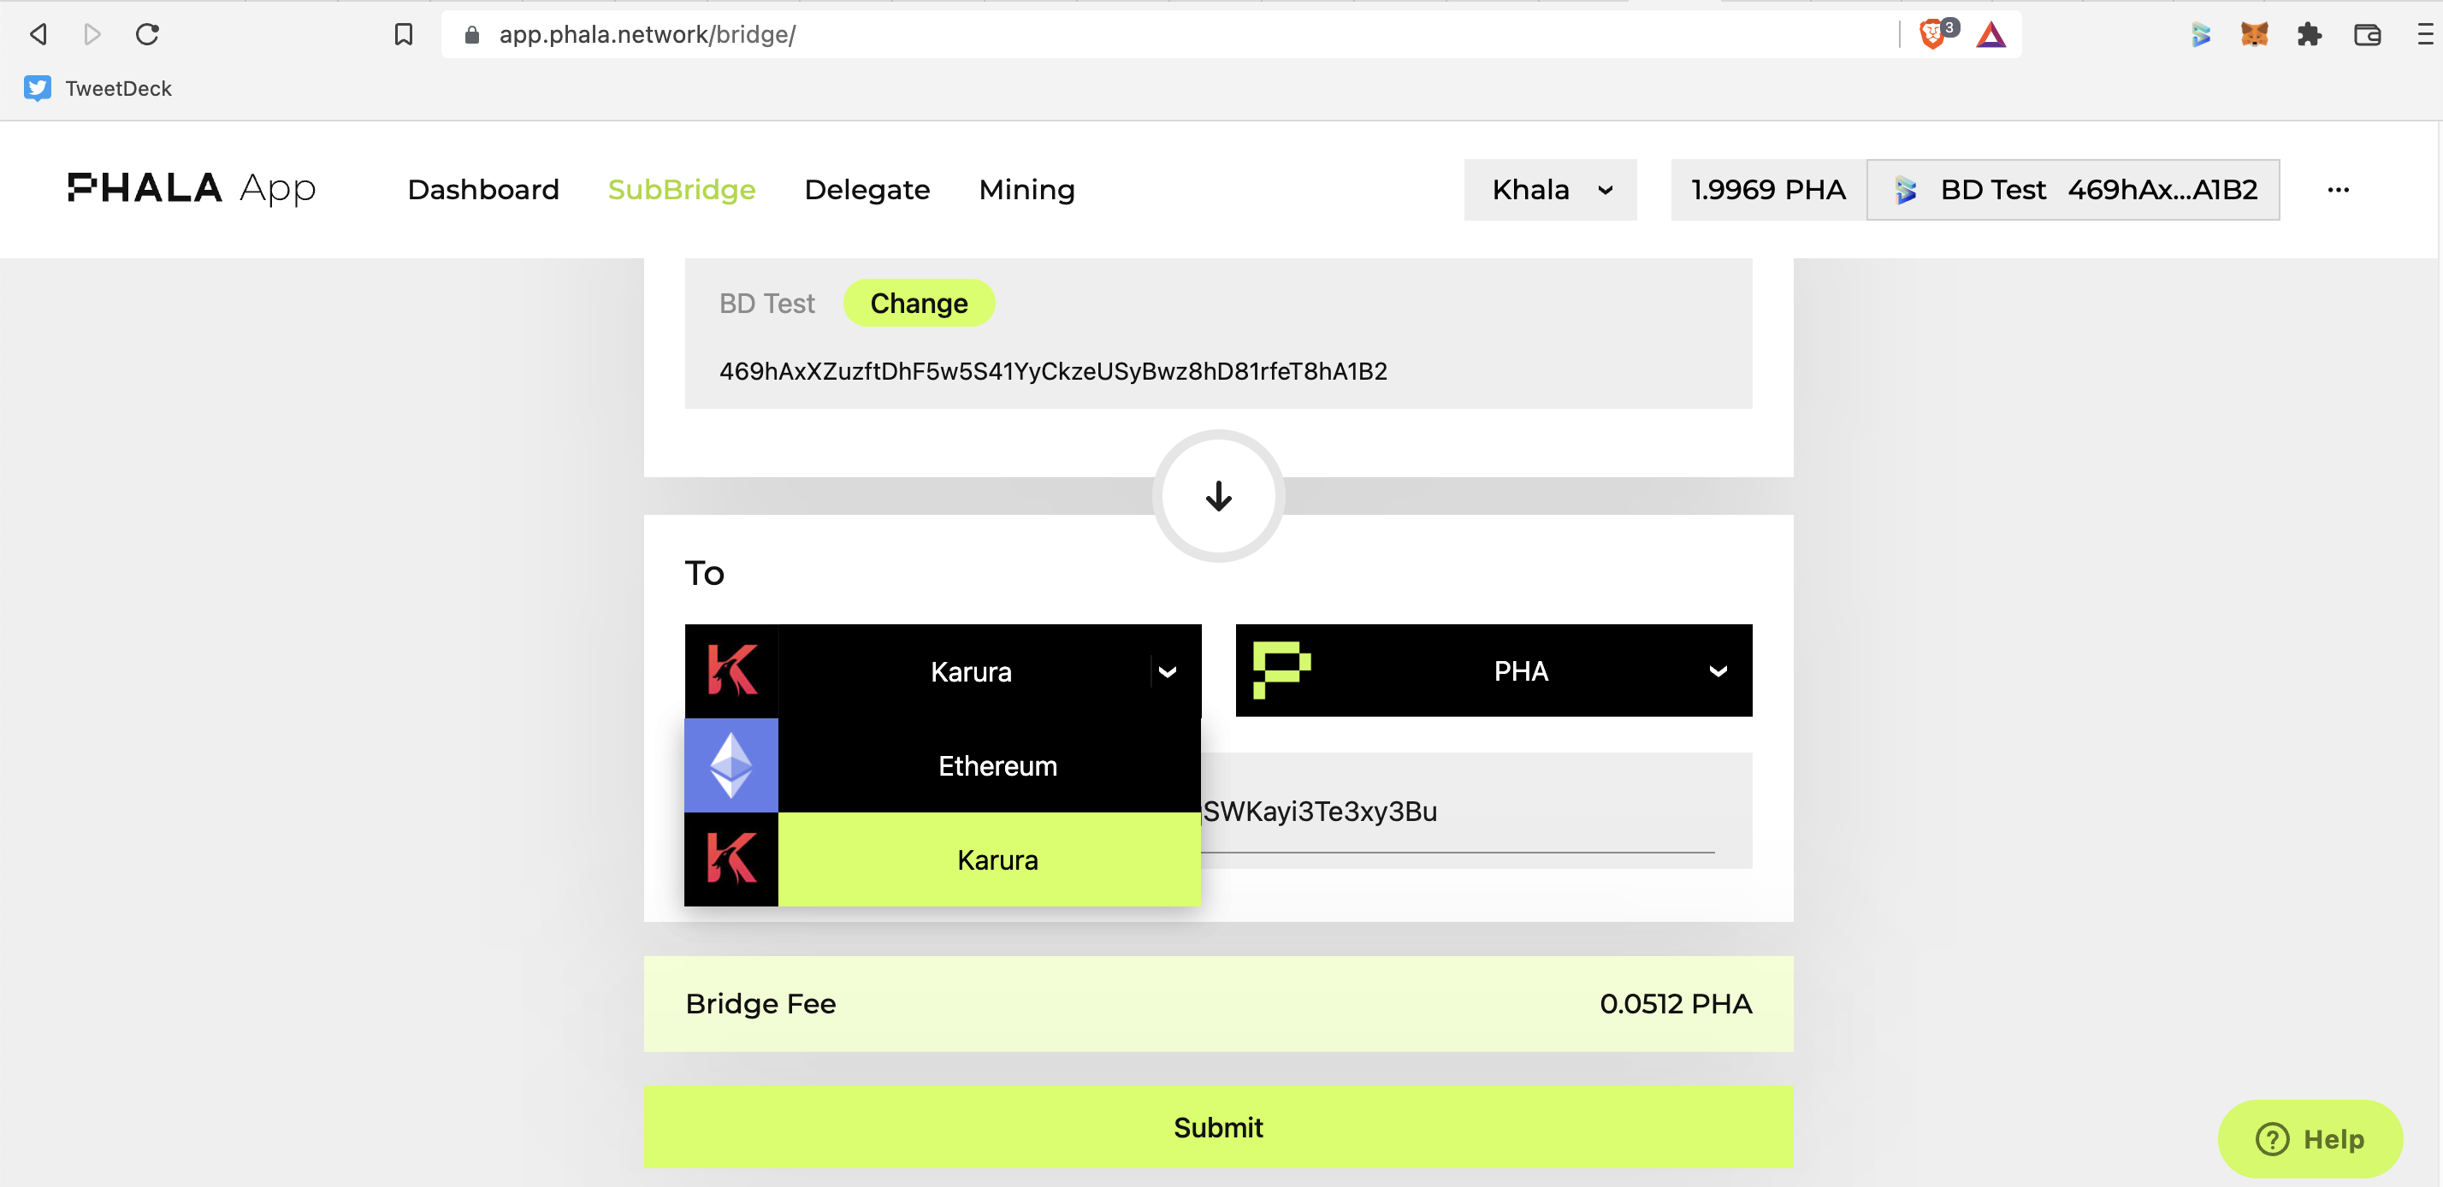The image size is (2443, 1187).
Task: Click the To section heading
Action: click(705, 573)
